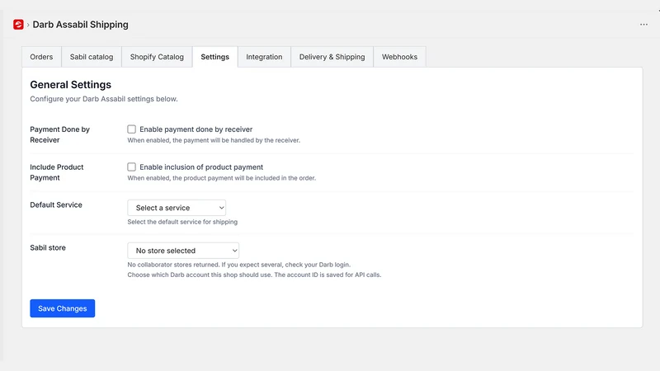Open the Integration tab
The image size is (660, 371).
pos(264,57)
